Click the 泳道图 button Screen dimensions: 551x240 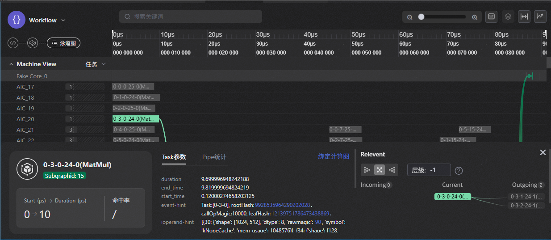tap(63, 43)
